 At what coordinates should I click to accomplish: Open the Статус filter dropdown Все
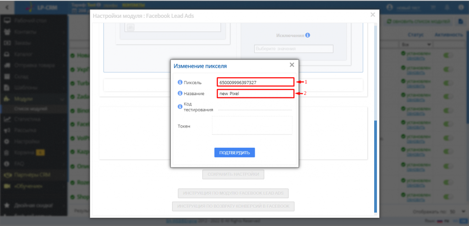415,44
